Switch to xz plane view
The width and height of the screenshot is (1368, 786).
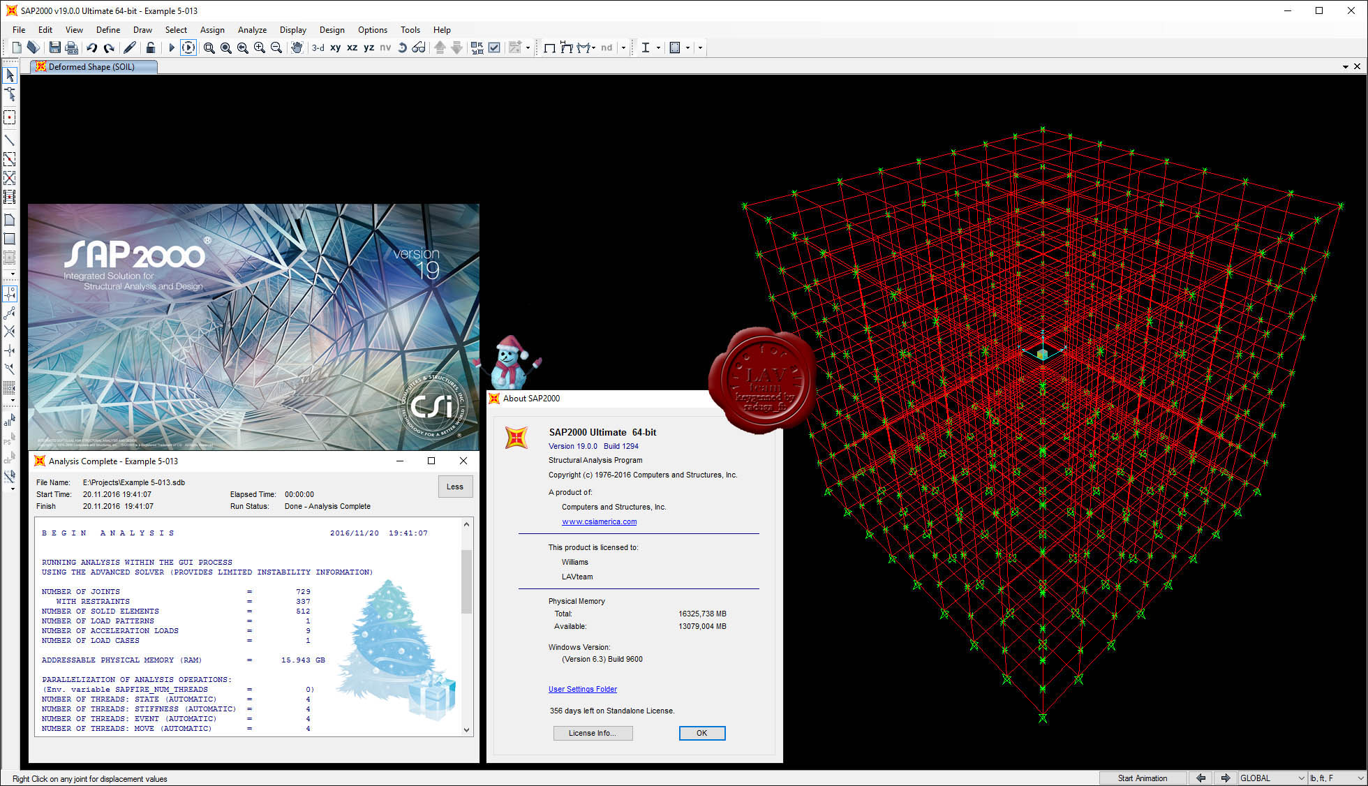[352, 47]
